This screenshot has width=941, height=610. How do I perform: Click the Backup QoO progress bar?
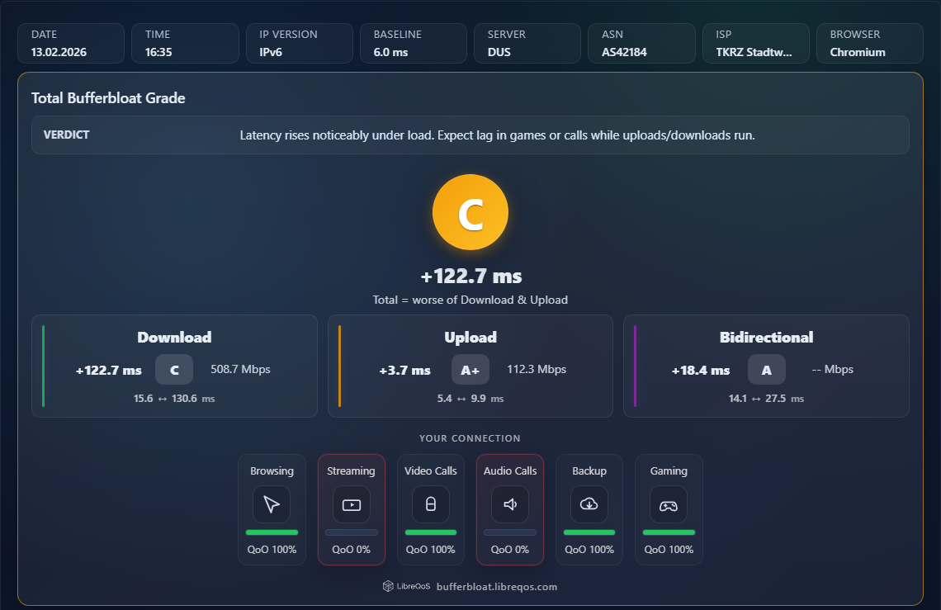click(x=589, y=532)
